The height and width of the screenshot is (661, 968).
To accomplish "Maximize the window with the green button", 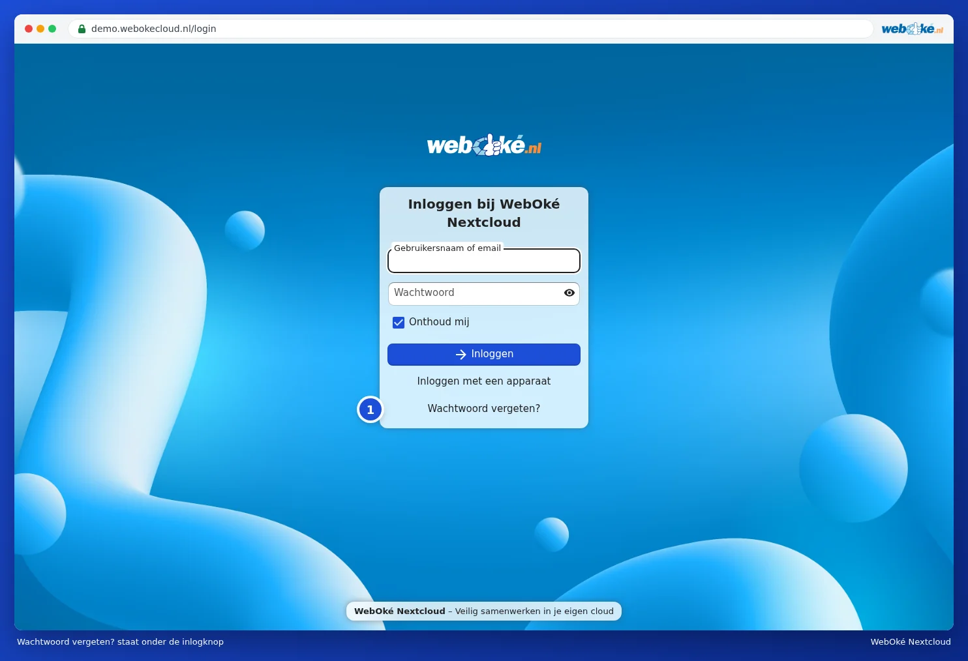I will pos(52,29).
